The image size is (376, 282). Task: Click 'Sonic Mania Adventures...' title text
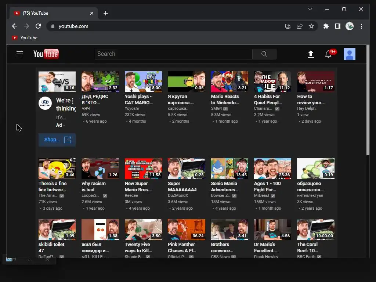(x=225, y=187)
